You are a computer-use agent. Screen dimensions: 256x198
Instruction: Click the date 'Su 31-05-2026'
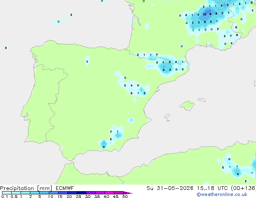click(x=170, y=188)
